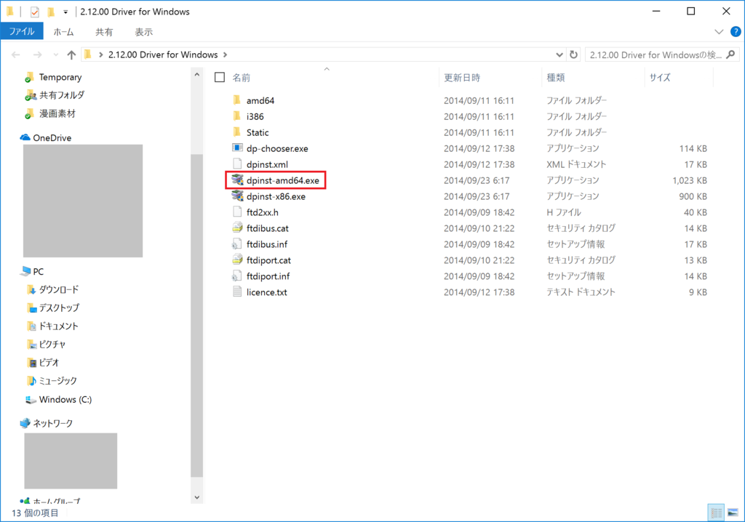Click the navigation pane scrollbar thumb

click(x=196, y=316)
